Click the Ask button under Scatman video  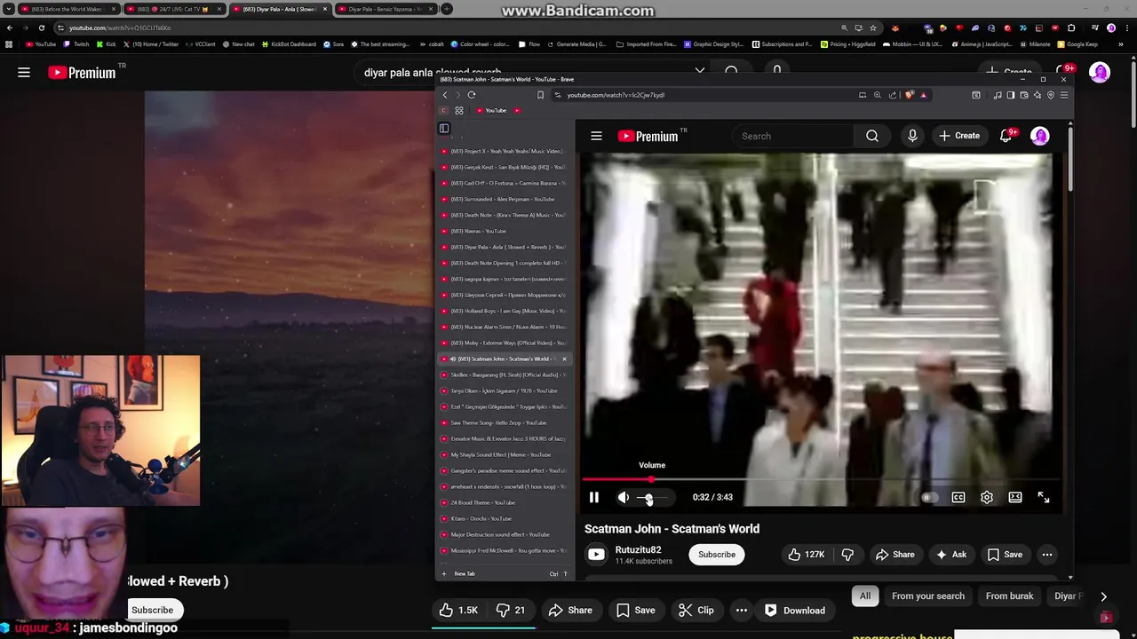click(950, 555)
